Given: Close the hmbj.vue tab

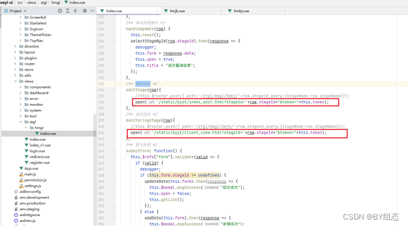Looking at the screenshot, I should click(285, 11).
